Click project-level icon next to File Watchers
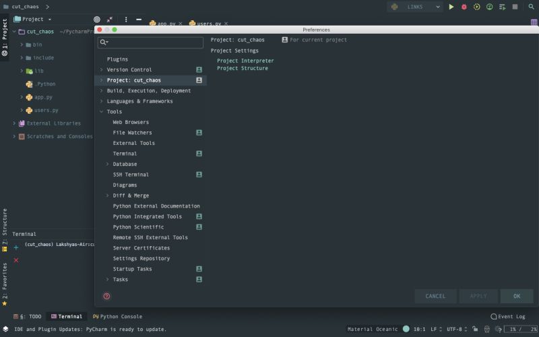Screen dimensions: 539x337 point(199,132)
